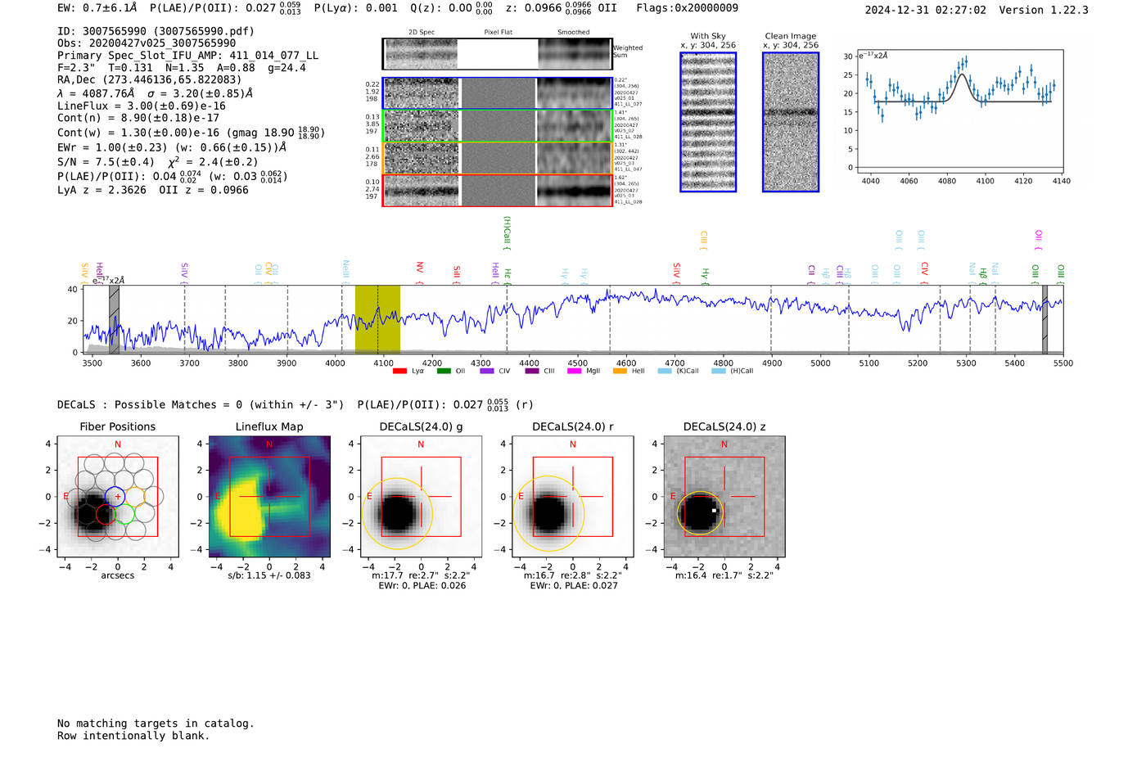This screenshot has height=780, width=1146.
Task: Click the Version 1.22.3 header text
Action: click(1044, 10)
